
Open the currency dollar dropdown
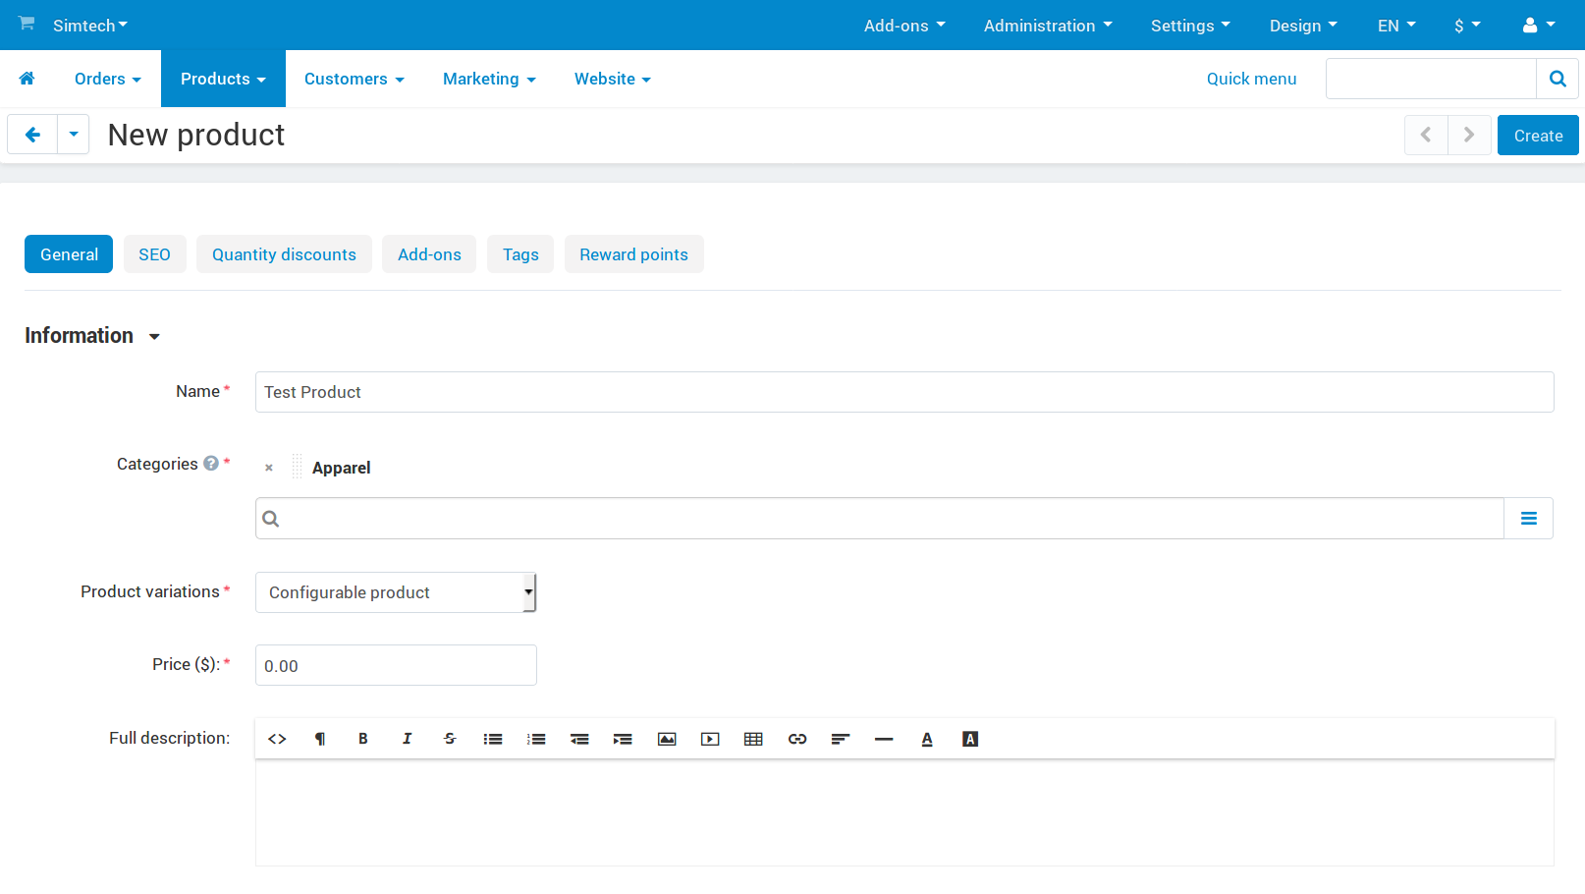tap(1467, 26)
